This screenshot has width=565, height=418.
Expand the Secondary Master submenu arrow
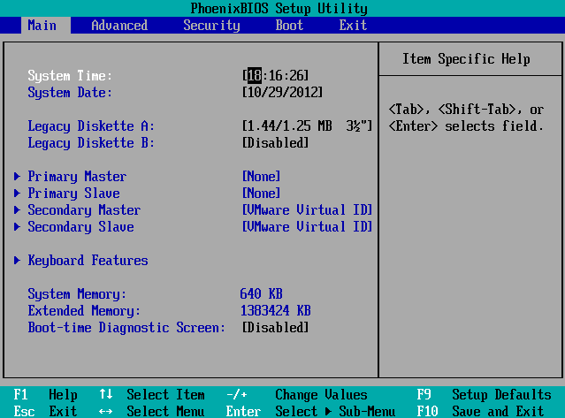tap(17, 210)
